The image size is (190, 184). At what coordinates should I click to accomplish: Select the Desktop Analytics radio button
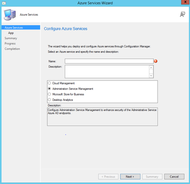[x=49, y=100]
